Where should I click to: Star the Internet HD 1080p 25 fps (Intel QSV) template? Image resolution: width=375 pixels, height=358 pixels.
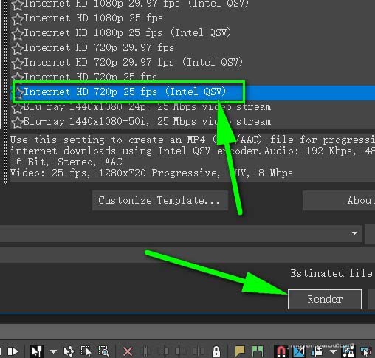click(x=17, y=34)
